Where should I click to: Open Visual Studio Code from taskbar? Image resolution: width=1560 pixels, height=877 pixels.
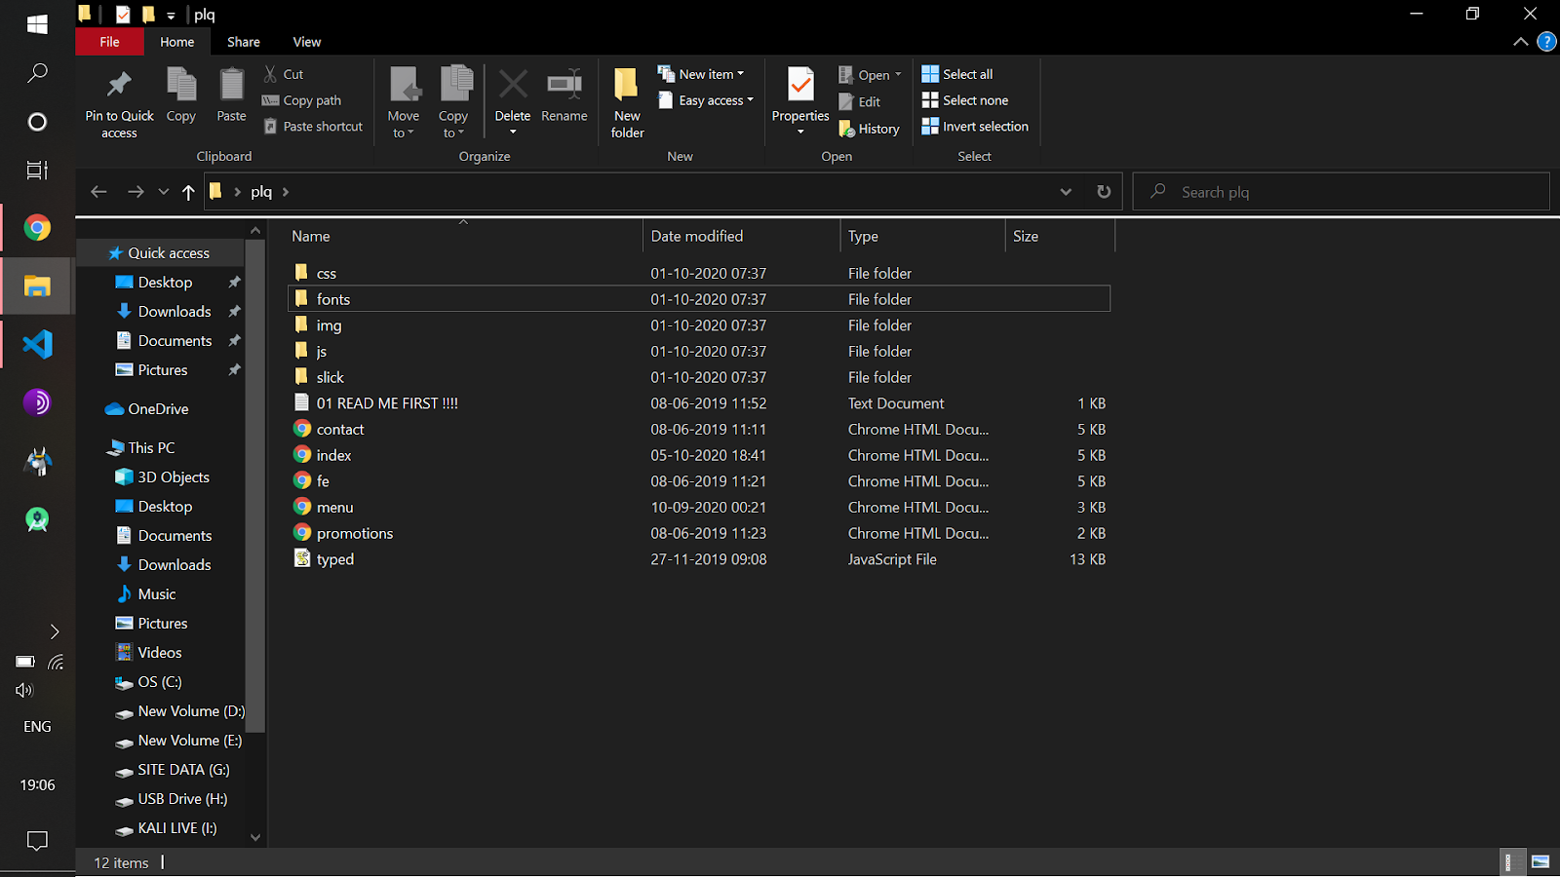37,344
